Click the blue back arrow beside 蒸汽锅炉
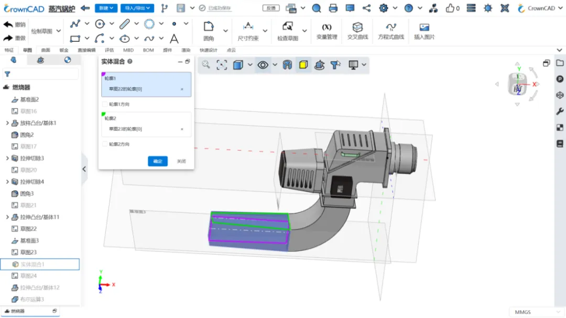 [x=85, y=8]
